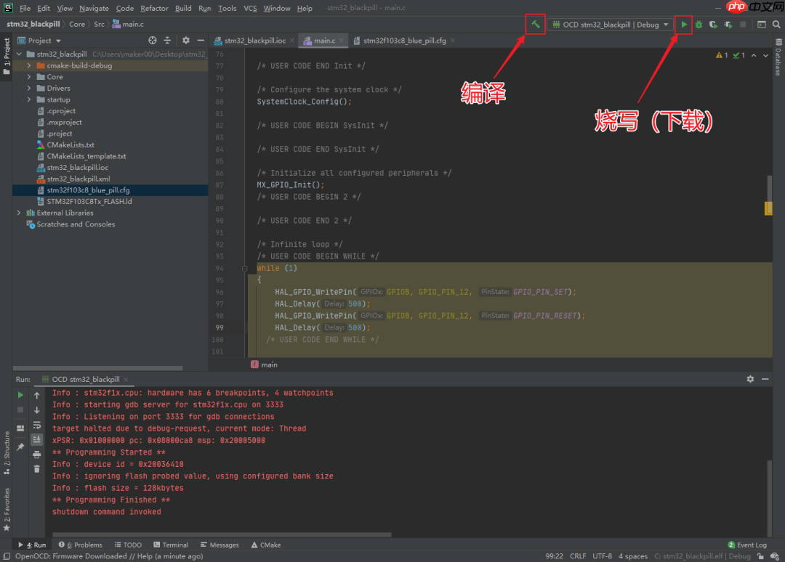Viewport: 785px width, 562px height.
Task: Toggle soft-wrap in the Run console output
Action: tap(36, 425)
